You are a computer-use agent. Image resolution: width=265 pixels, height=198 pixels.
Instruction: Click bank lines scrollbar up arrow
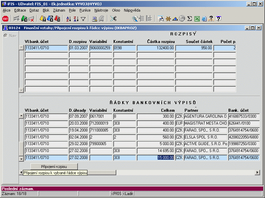[x=21, y=116]
